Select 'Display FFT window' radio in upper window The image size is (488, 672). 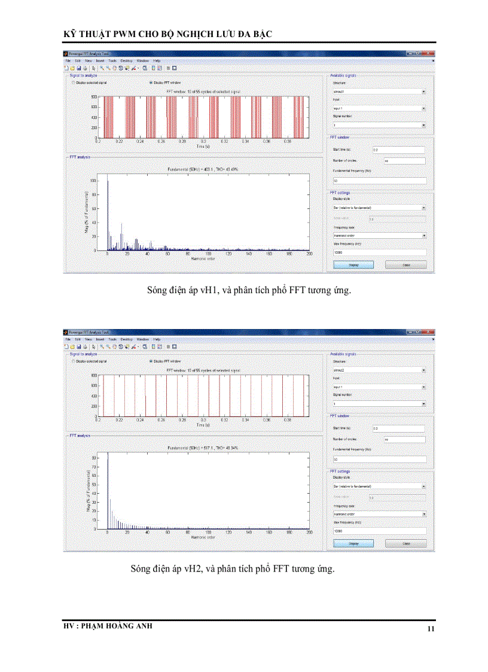[150, 83]
